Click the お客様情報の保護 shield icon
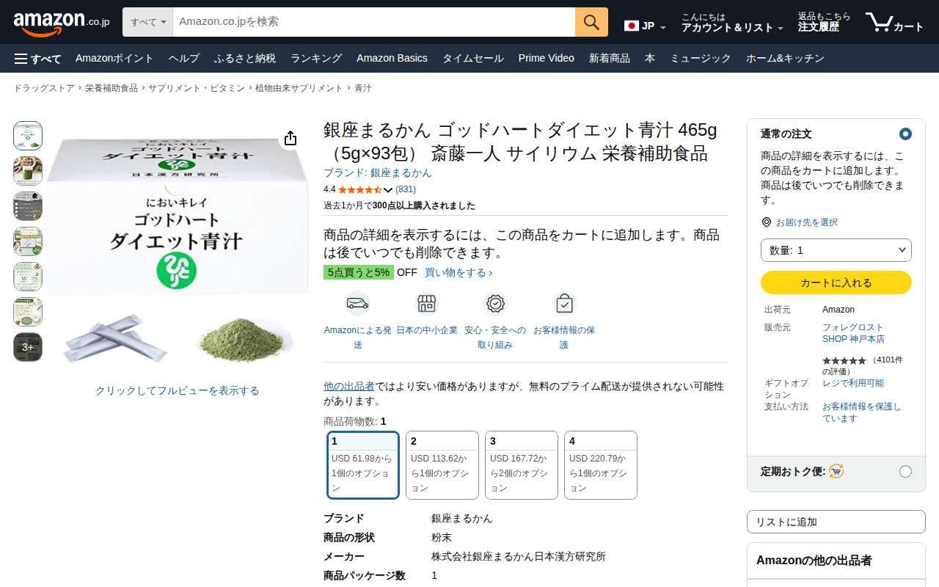This screenshot has height=587, width=939. (564, 303)
